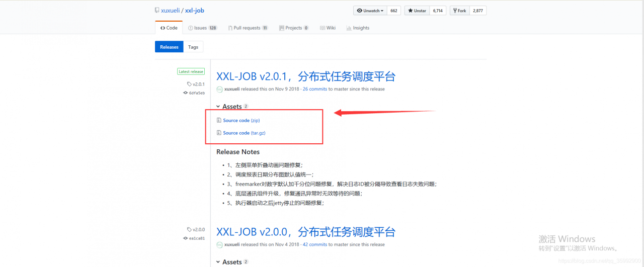Open the 6,714 stargazers count

(x=438, y=11)
